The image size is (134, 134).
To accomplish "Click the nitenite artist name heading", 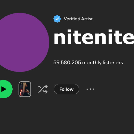I will point(94,37).
